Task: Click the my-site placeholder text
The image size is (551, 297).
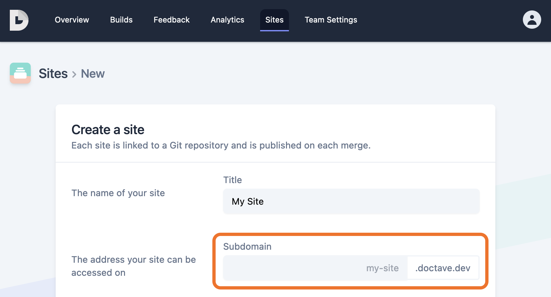Action: coord(382,268)
